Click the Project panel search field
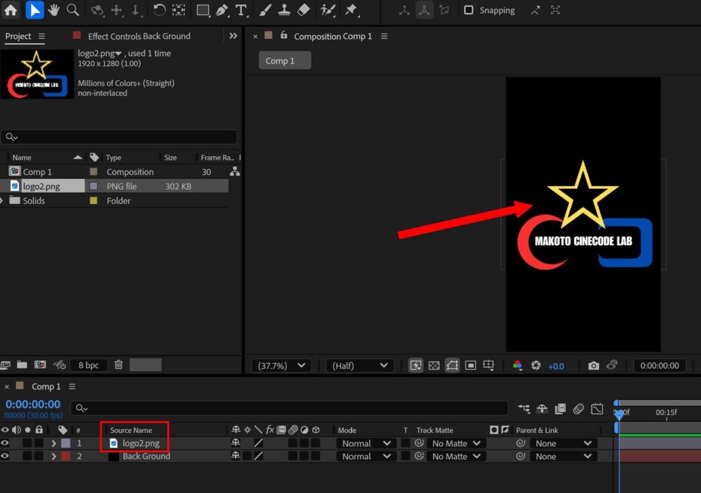This screenshot has height=493, width=701. (119, 137)
